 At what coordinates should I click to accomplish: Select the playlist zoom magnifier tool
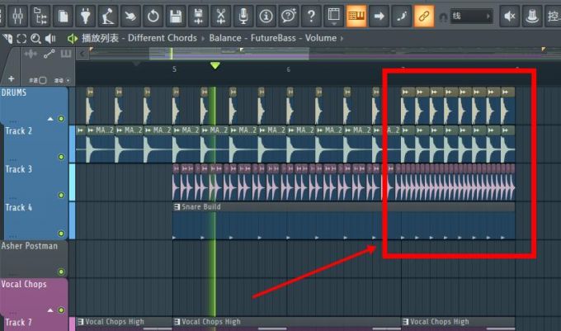click(35, 38)
